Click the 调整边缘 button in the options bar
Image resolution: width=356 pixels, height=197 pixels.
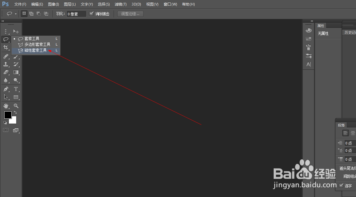click(130, 13)
